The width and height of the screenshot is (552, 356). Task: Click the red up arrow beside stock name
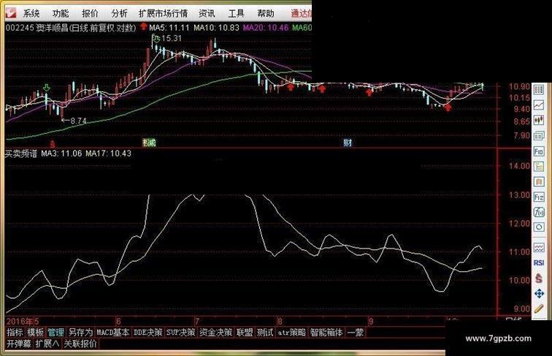[x=143, y=26]
